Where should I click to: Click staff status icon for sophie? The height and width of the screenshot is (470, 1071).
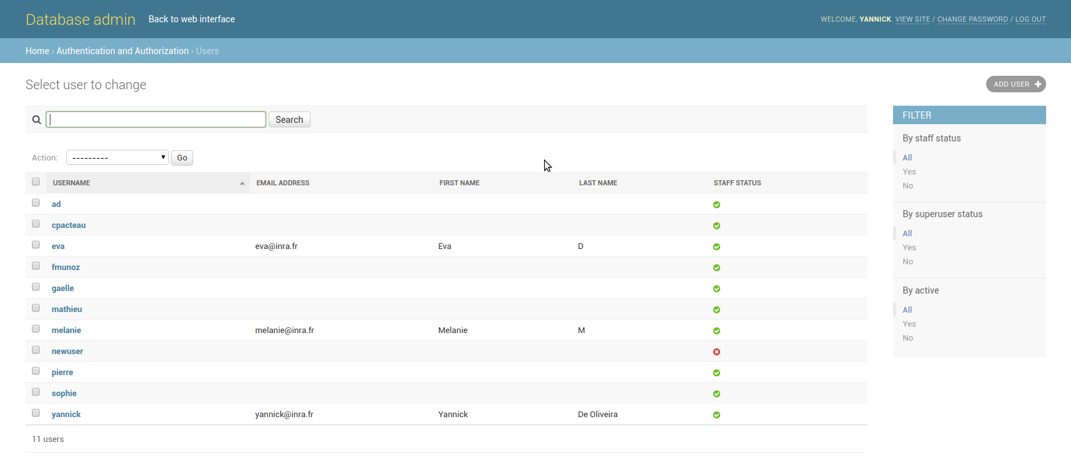tap(716, 394)
